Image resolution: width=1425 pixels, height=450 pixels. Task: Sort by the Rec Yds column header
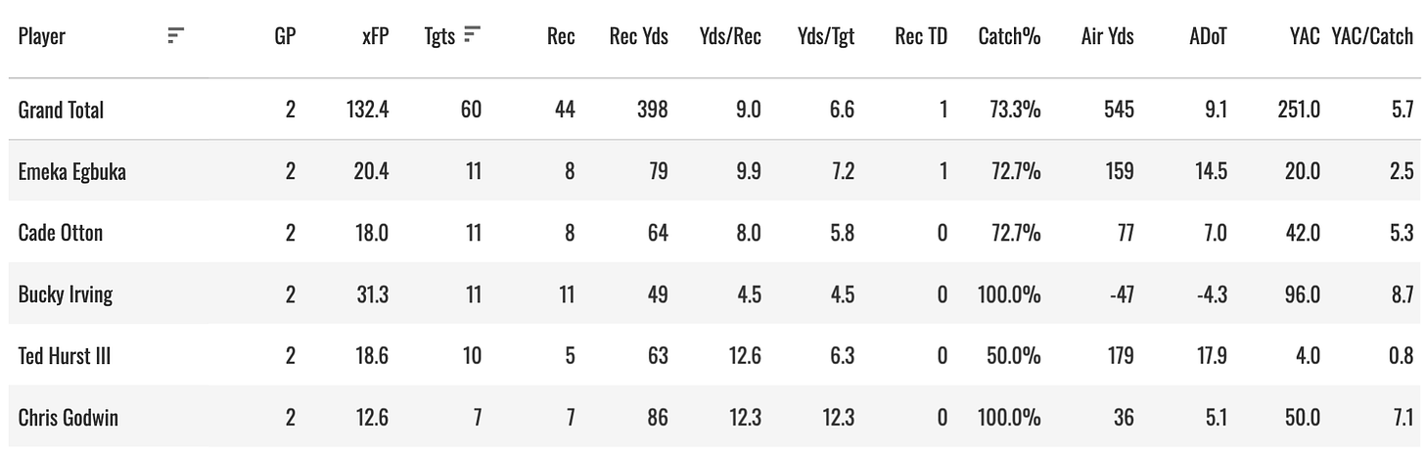(x=638, y=36)
